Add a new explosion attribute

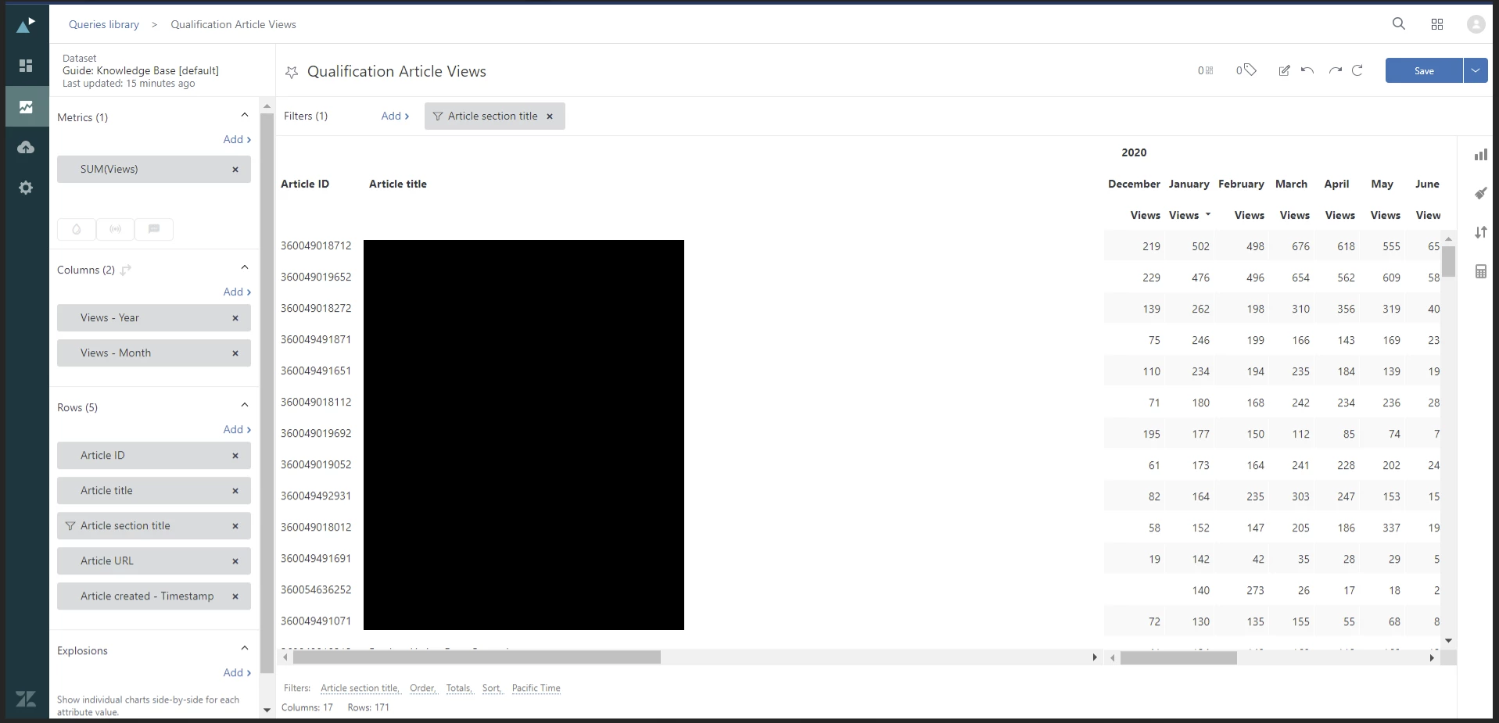(237, 672)
